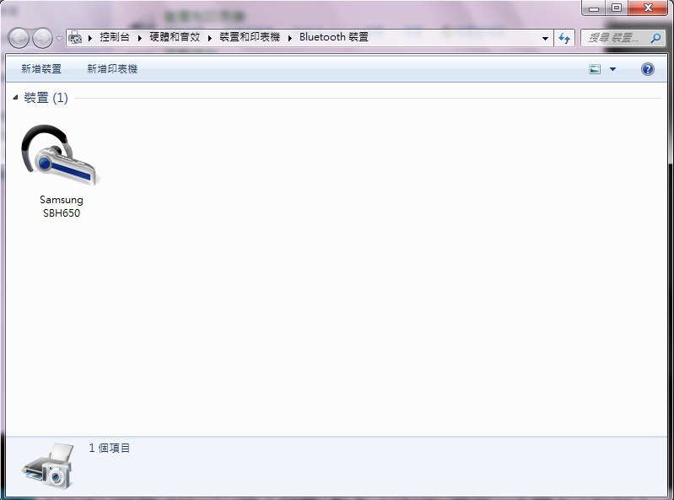Navigate to 硬體和音效 in breadcrumb

(175, 37)
